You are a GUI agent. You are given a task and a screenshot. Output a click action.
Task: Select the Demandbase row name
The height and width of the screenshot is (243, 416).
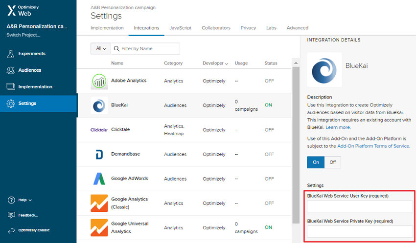[125, 154]
